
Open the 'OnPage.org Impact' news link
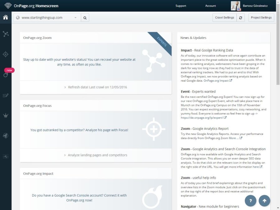(216, 80)
